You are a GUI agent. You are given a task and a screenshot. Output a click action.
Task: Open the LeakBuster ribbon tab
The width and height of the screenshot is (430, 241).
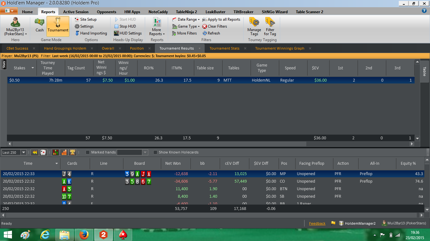215,12
